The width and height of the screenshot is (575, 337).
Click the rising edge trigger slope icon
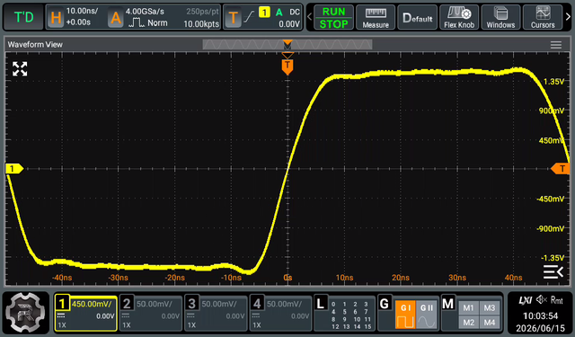(249, 16)
